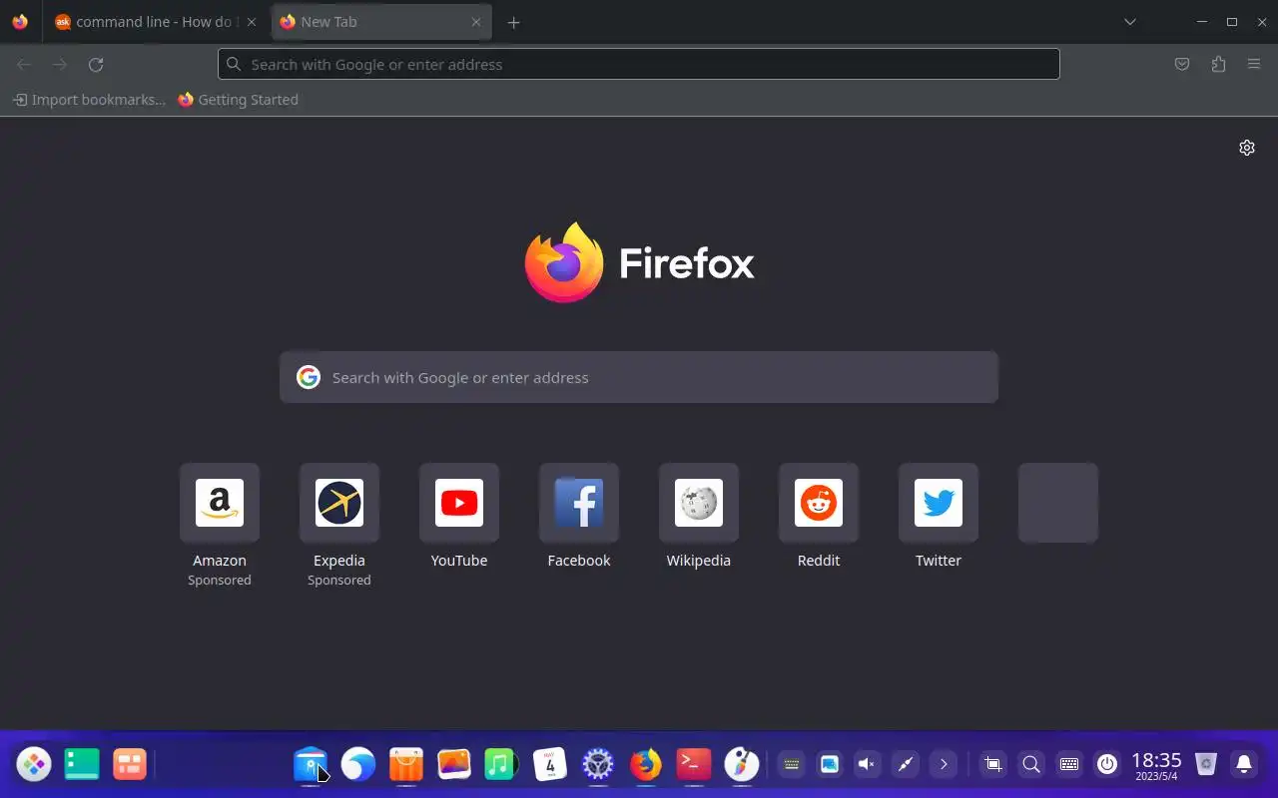Switch to the command line tab
Viewport: 1278px width, 798px height.
[x=156, y=22]
